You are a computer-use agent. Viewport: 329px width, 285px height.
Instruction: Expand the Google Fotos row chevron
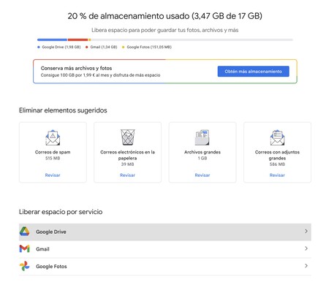306,266
